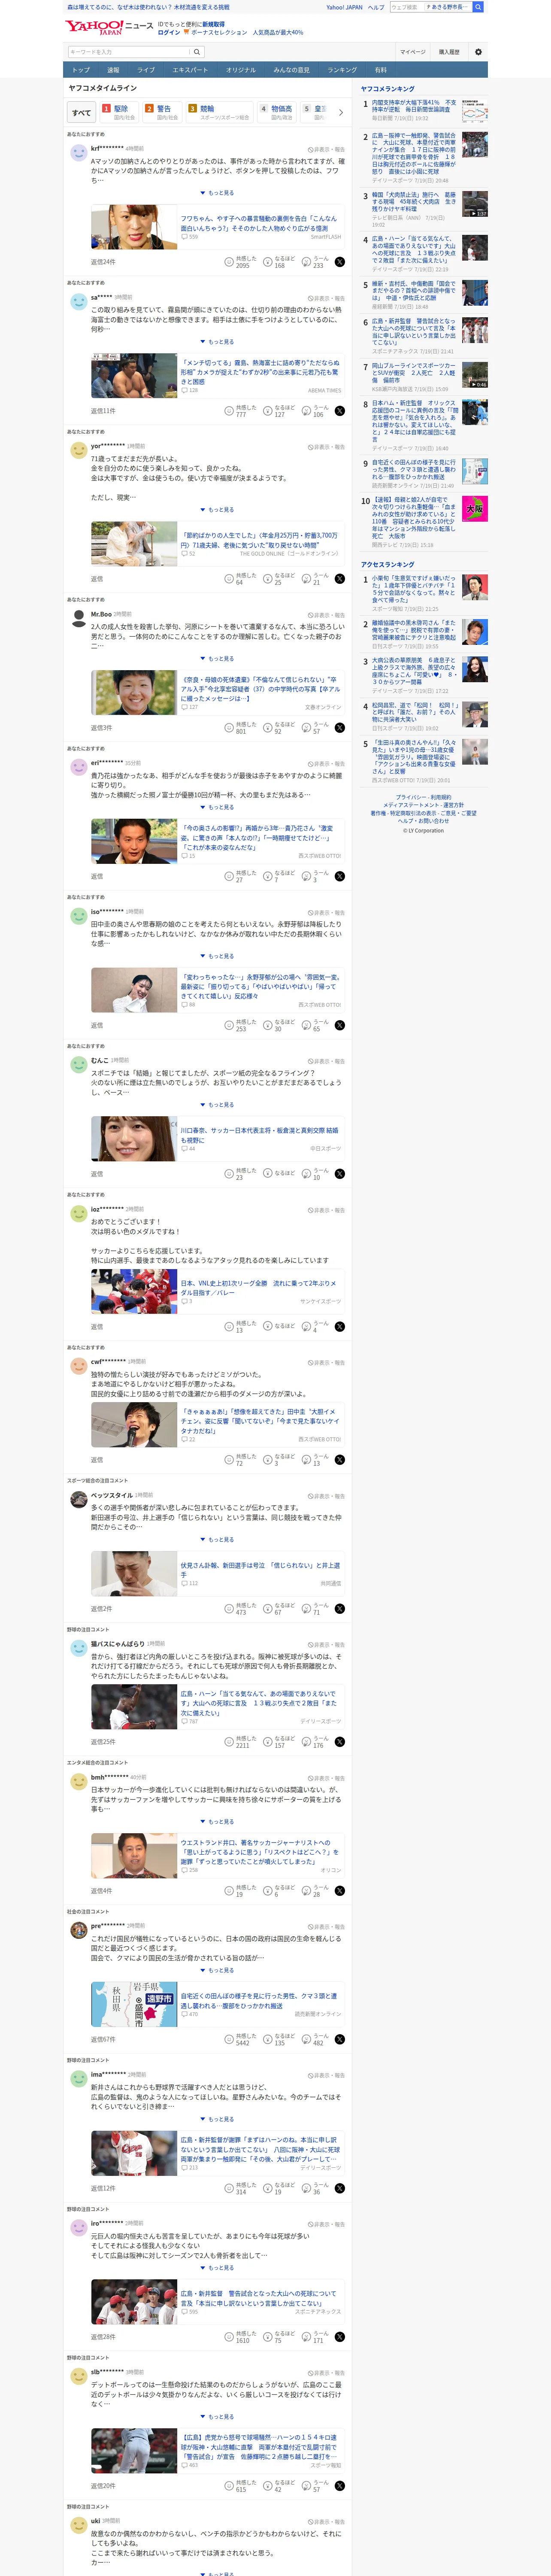Screen dimensions: 551x2576
Task: Click the keyword search magnifier icon
Action: 197,52
